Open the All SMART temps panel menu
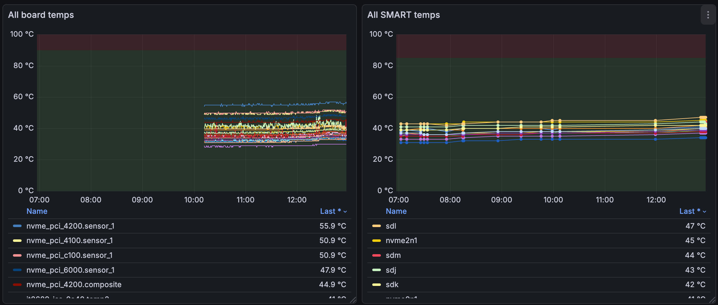This screenshot has height=305, width=718. click(708, 15)
